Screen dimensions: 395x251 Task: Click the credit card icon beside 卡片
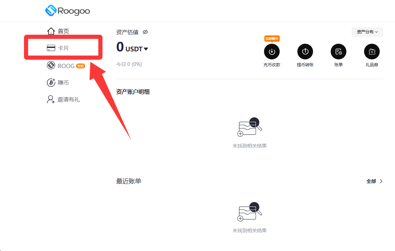tap(51, 48)
